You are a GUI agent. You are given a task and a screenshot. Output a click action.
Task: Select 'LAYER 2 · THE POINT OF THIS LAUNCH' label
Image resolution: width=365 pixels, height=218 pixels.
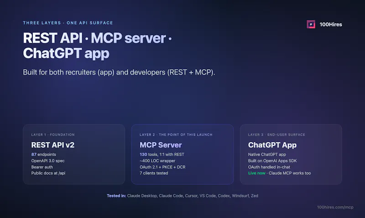coord(176,135)
